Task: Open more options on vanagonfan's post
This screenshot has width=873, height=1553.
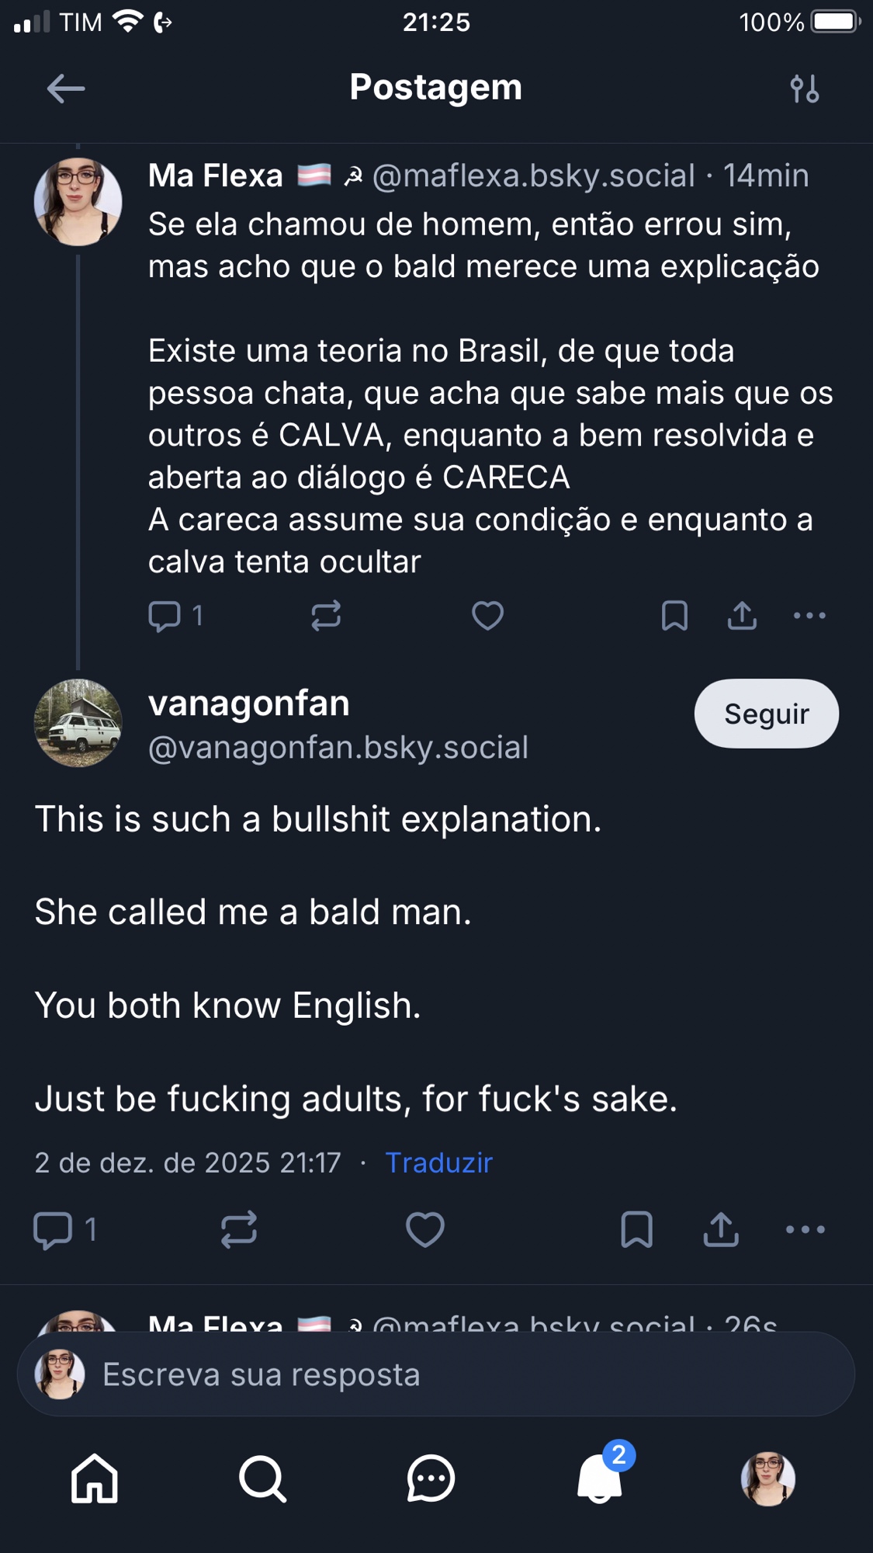Action: pyautogui.click(x=805, y=1229)
